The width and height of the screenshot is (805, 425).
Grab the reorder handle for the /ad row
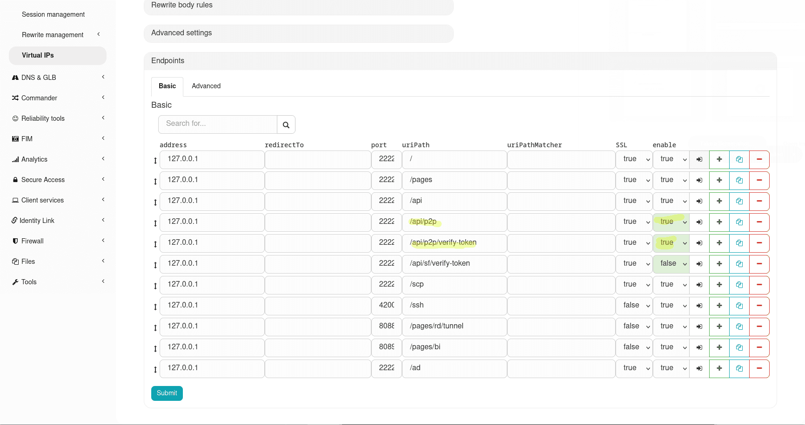[155, 369]
